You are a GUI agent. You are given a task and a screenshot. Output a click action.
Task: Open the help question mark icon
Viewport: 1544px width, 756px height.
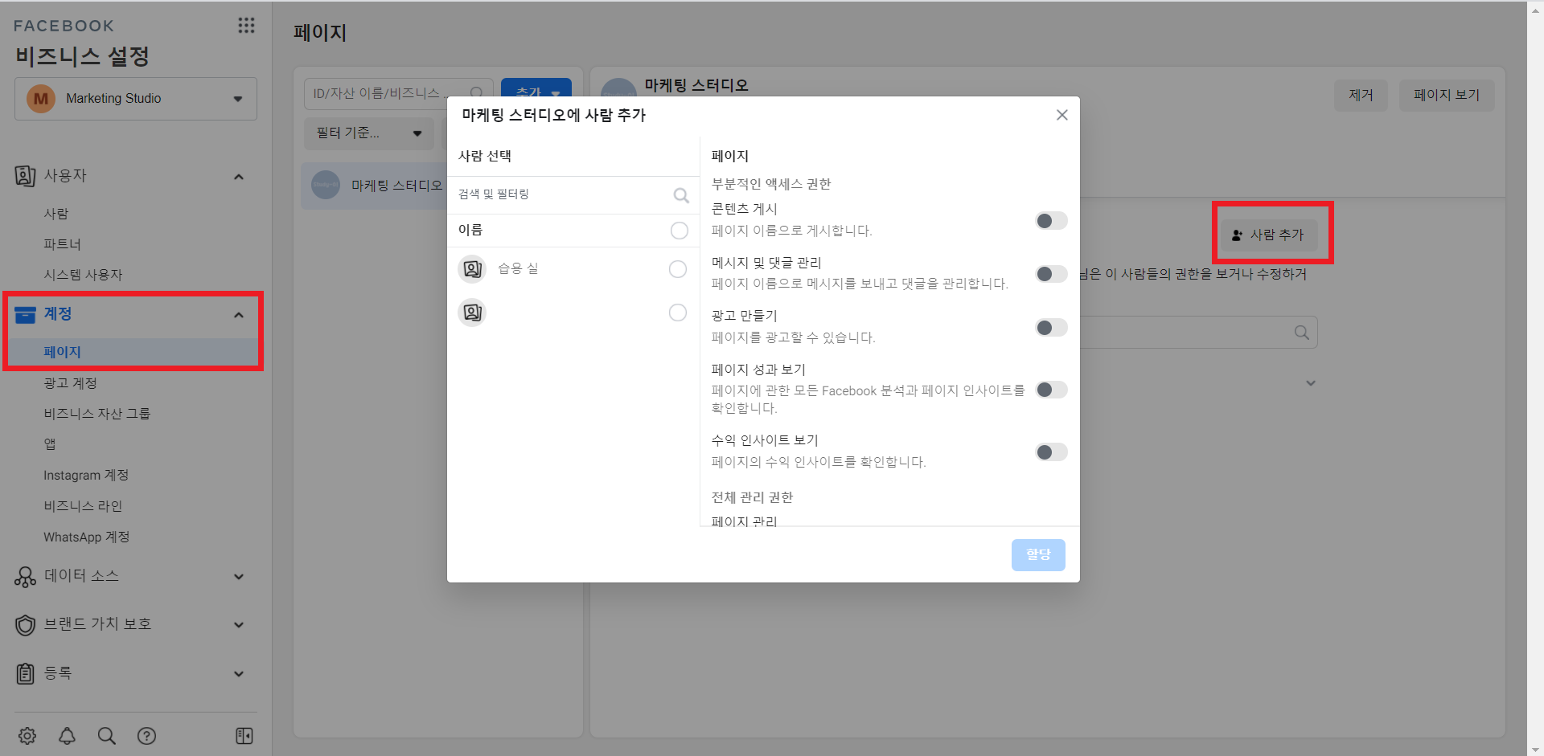[146, 736]
